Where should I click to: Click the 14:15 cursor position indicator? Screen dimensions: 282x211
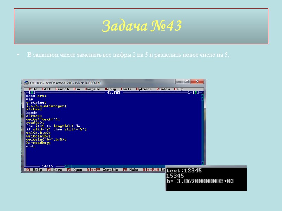[x=48, y=166]
